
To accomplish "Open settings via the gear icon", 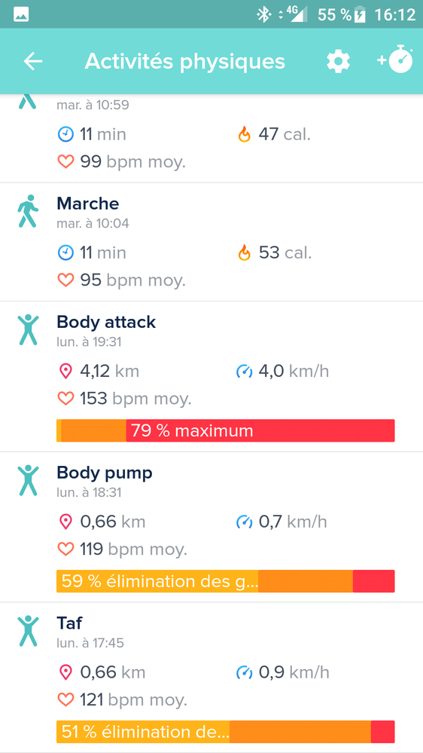I will point(339,62).
